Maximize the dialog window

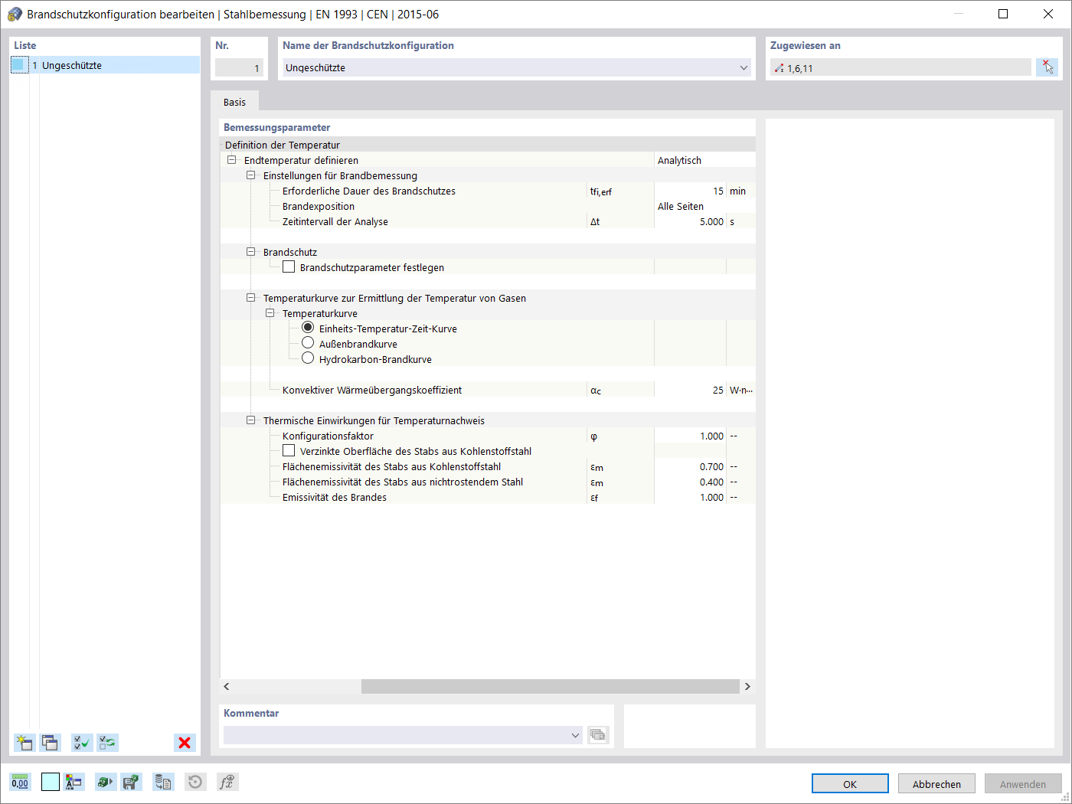click(x=1003, y=14)
